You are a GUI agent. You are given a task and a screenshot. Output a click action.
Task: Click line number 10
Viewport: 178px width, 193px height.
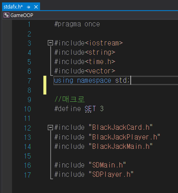click(28, 109)
